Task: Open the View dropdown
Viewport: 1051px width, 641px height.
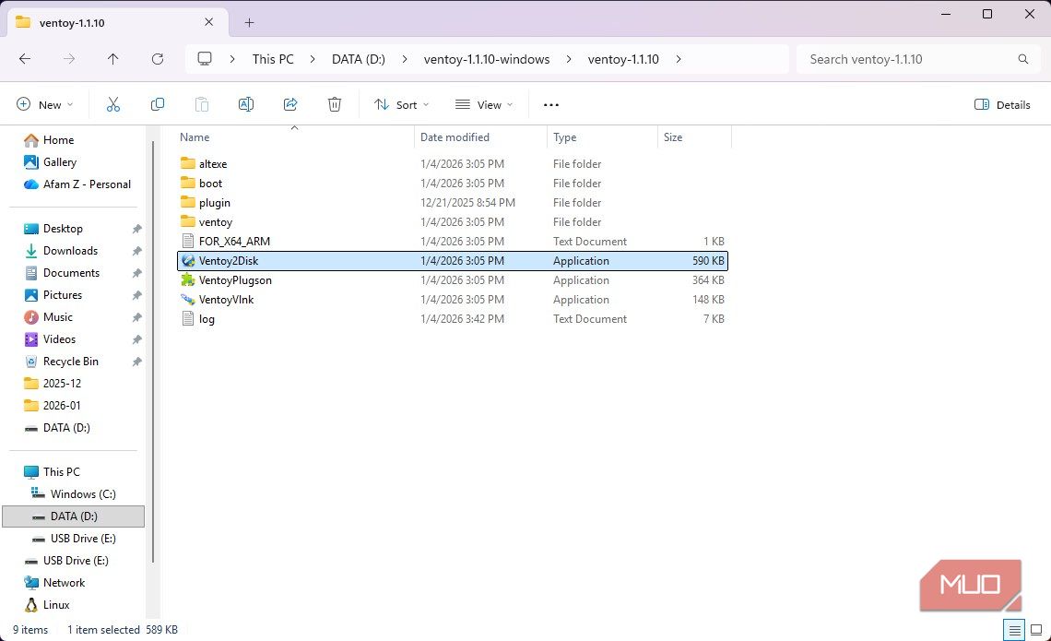Action: click(x=484, y=104)
